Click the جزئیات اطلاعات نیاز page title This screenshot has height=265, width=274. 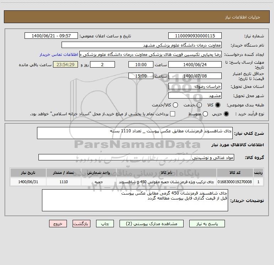tap(243, 17)
